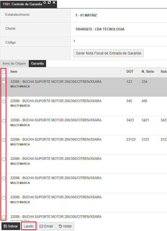This screenshot has height=231, width=167.
Task: Click the N. Série column header
Action: pyautogui.click(x=148, y=72)
